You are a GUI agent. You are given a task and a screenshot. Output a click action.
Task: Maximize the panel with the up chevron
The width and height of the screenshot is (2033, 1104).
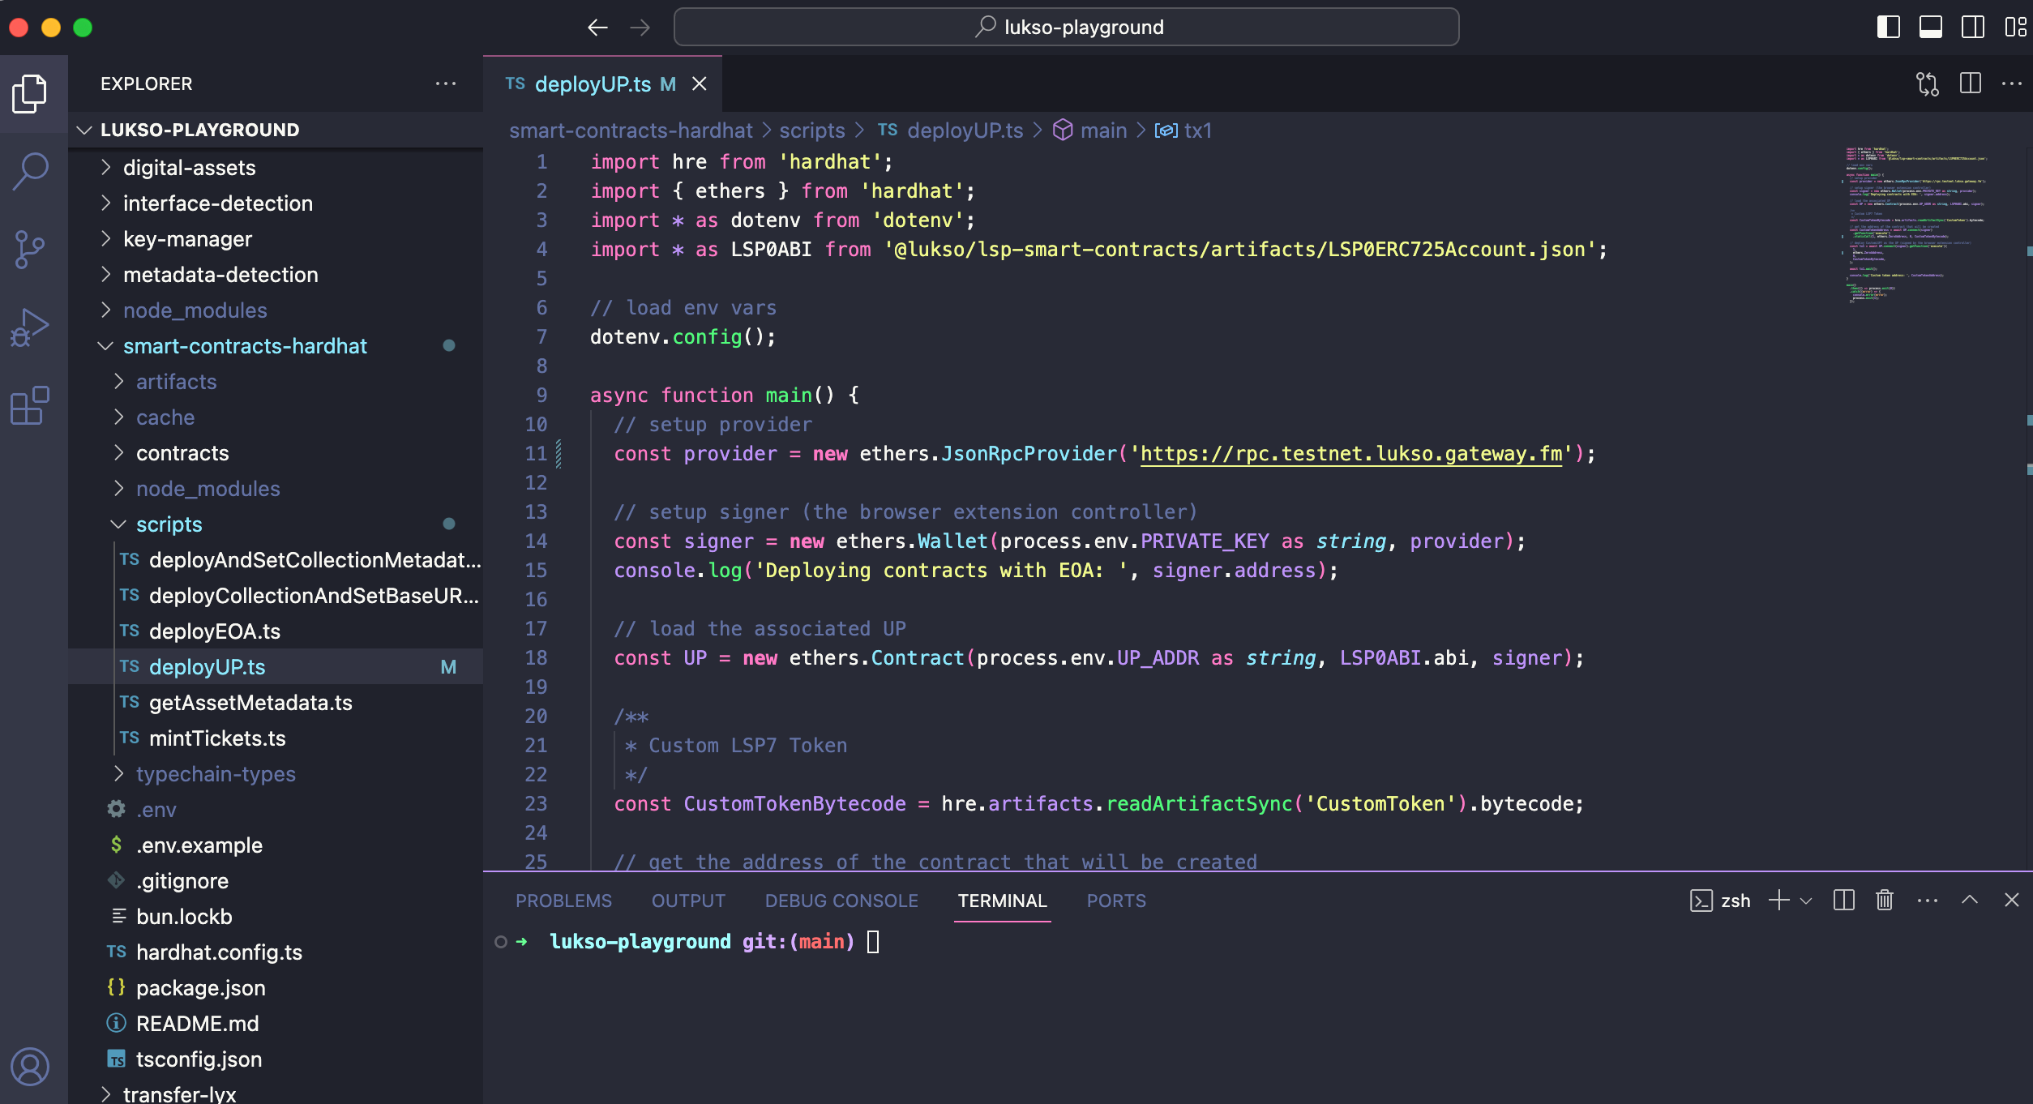pyautogui.click(x=1970, y=901)
